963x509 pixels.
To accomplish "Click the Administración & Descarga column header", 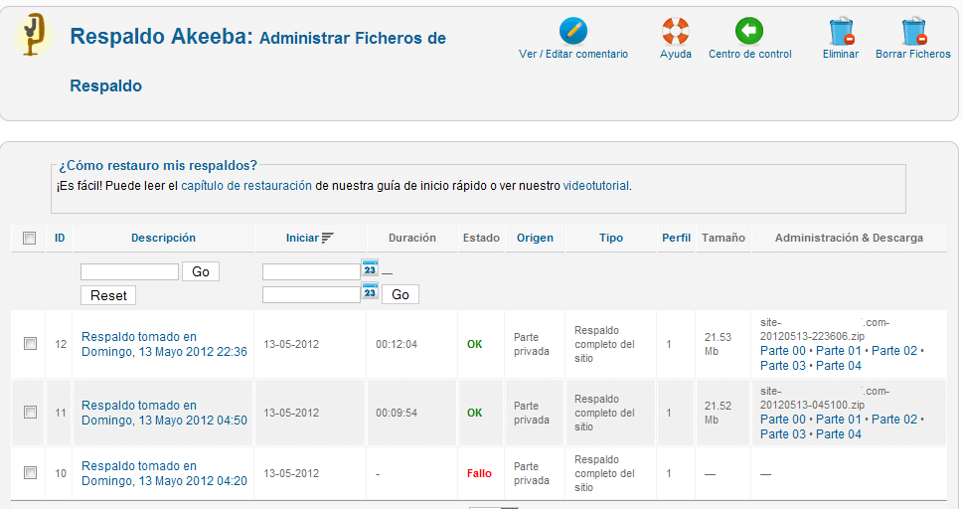I will 849,238.
